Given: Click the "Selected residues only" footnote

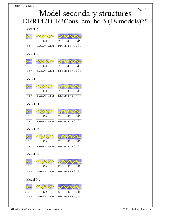Looking at the screenshot, I should [137, 209].
